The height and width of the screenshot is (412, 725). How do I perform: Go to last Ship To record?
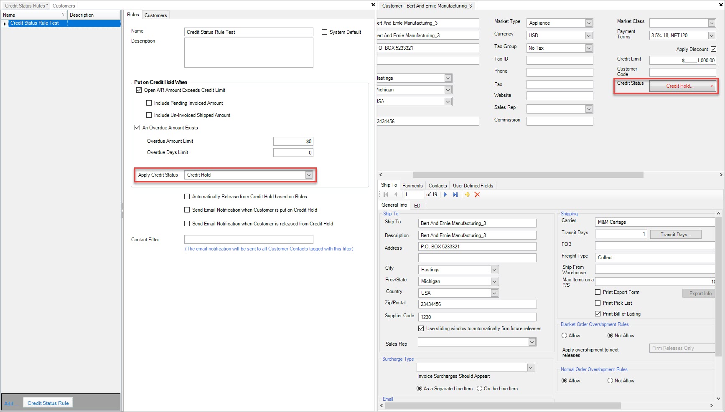pos(455,195)
